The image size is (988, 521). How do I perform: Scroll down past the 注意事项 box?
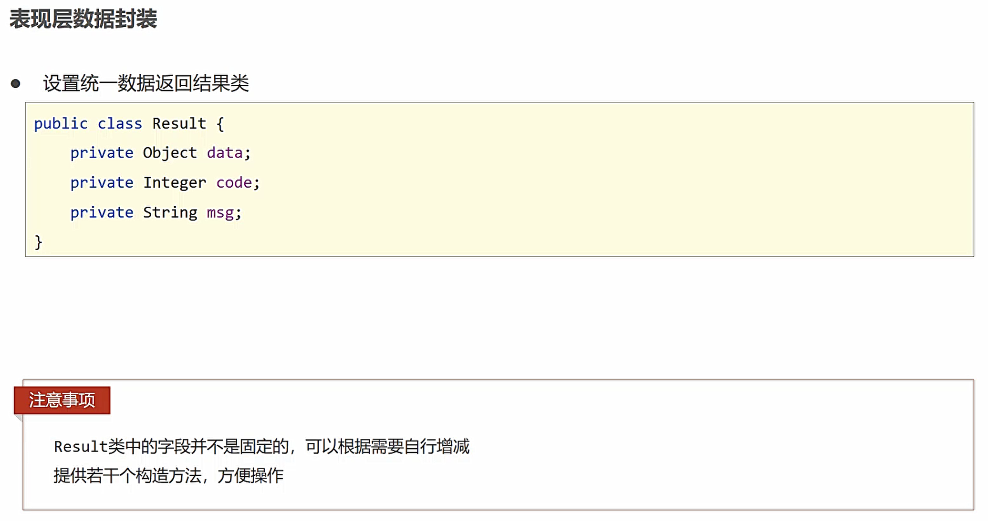click(494, 515)
